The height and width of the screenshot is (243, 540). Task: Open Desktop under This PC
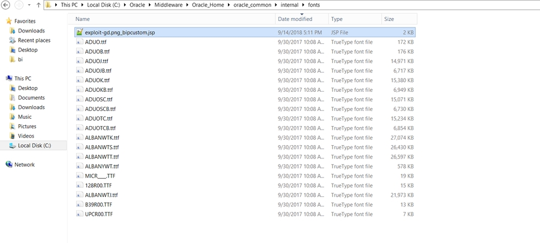pyautogui.click(x=28, y=88)
